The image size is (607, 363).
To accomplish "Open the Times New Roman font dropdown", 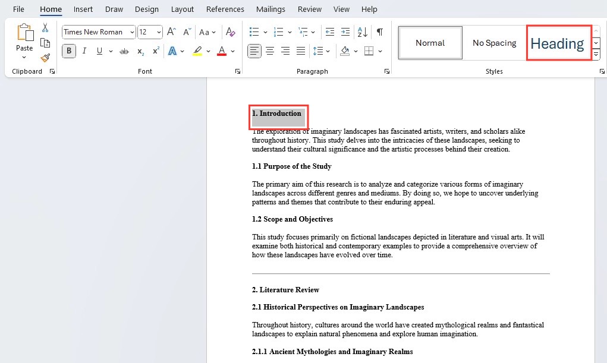I will 133,32.
